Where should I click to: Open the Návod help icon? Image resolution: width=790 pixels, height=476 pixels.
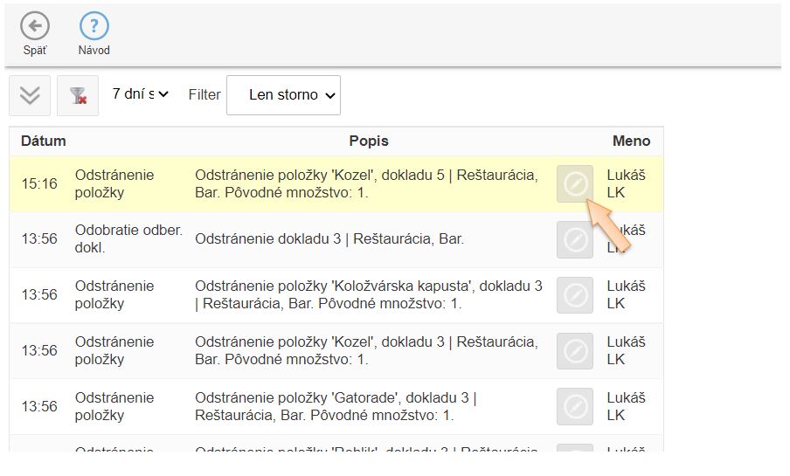[x=94, y=26]
